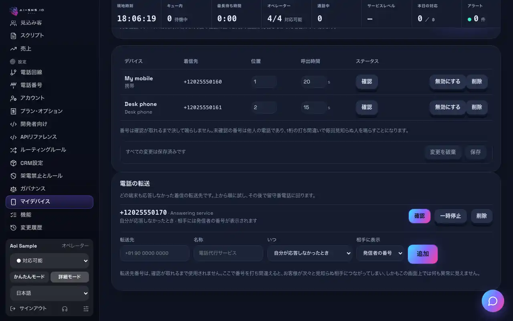Click the 保存 button
Viewport: 513px width, 321px height.
[x=476, y=152]
